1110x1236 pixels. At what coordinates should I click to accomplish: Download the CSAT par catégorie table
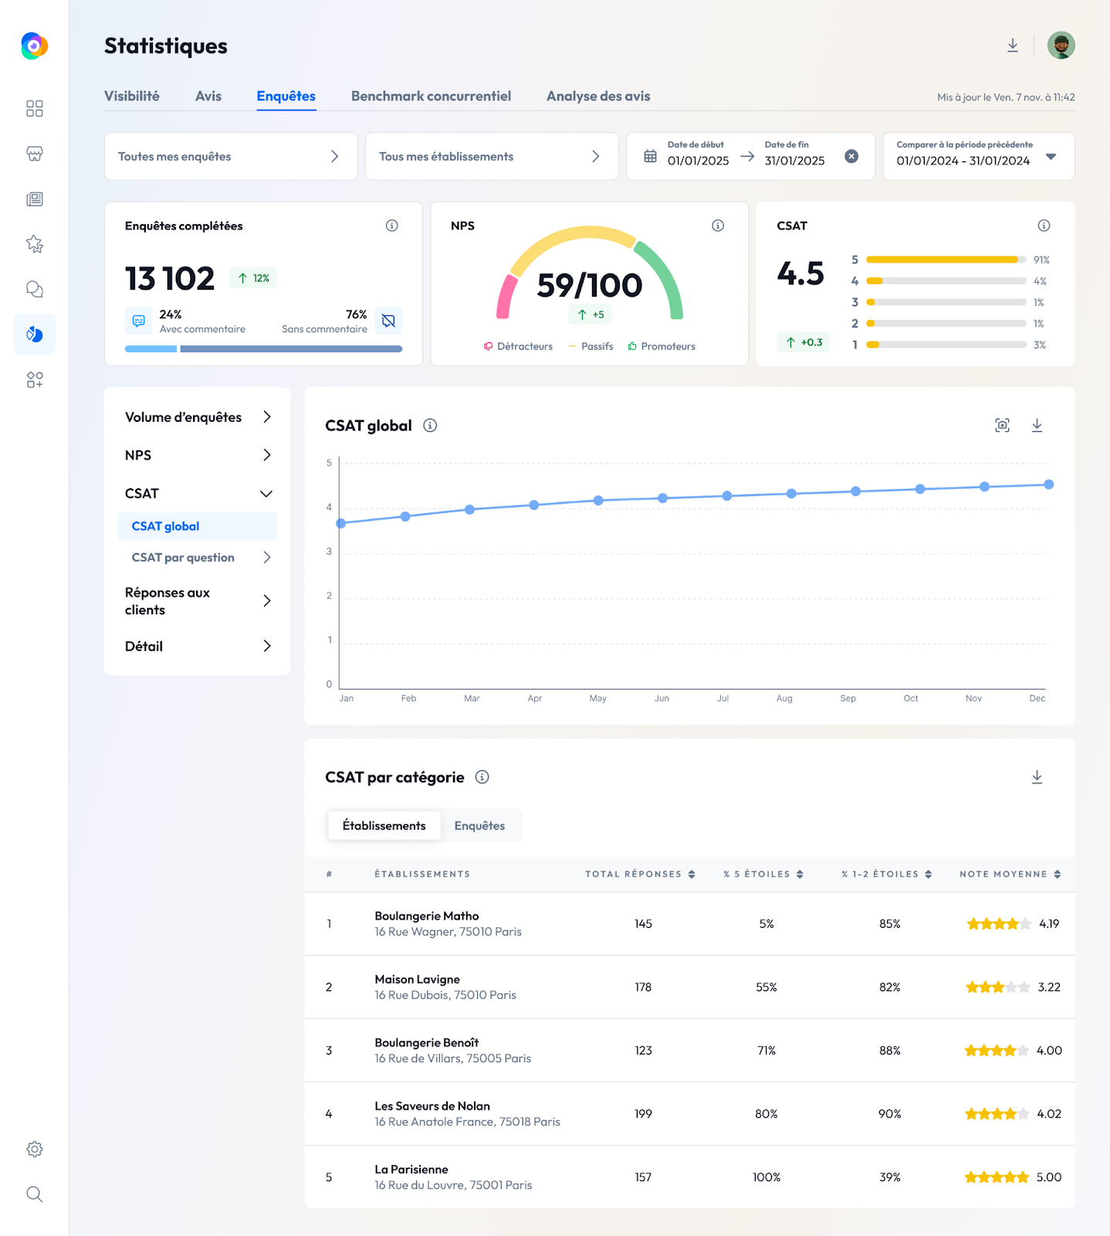point(1037,777)
